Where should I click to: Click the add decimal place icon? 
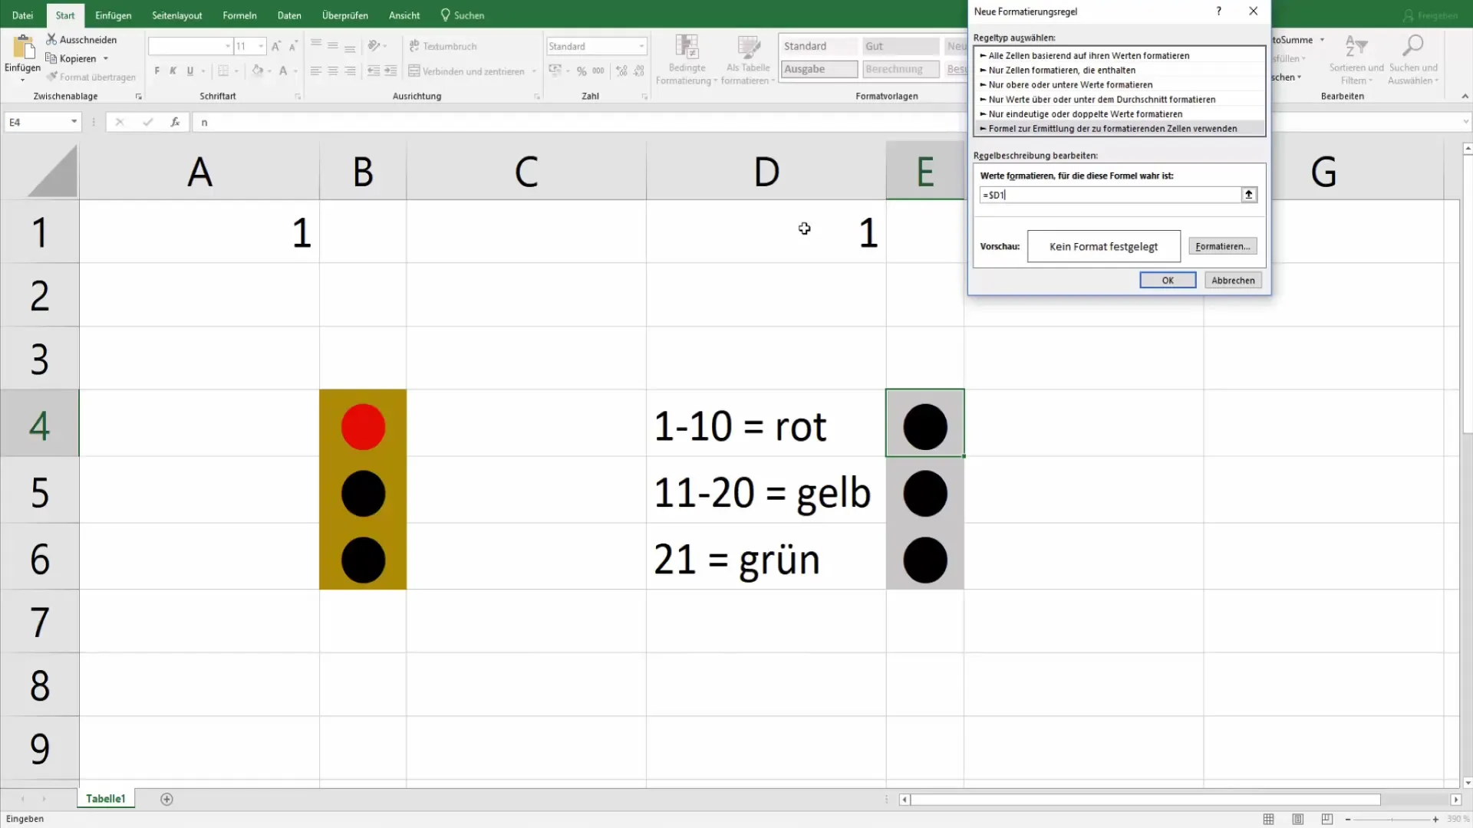tap(621, 71)
